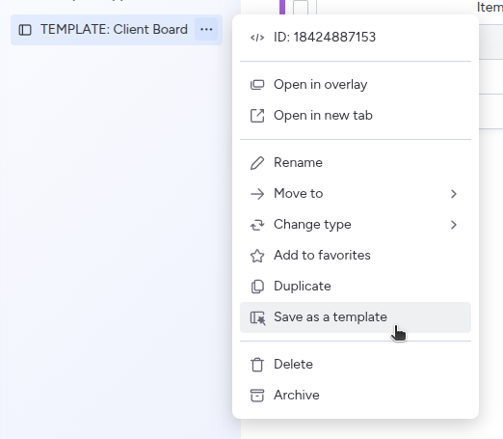Click the duplicate pages icon
The height and width of the screenshot is (439, 503).
pos(257,287)
